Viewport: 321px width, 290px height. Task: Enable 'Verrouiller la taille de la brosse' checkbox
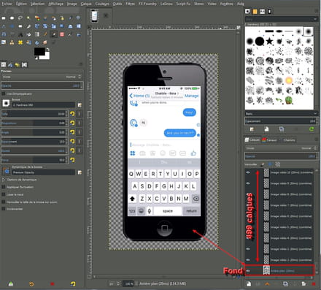[4, 202]
